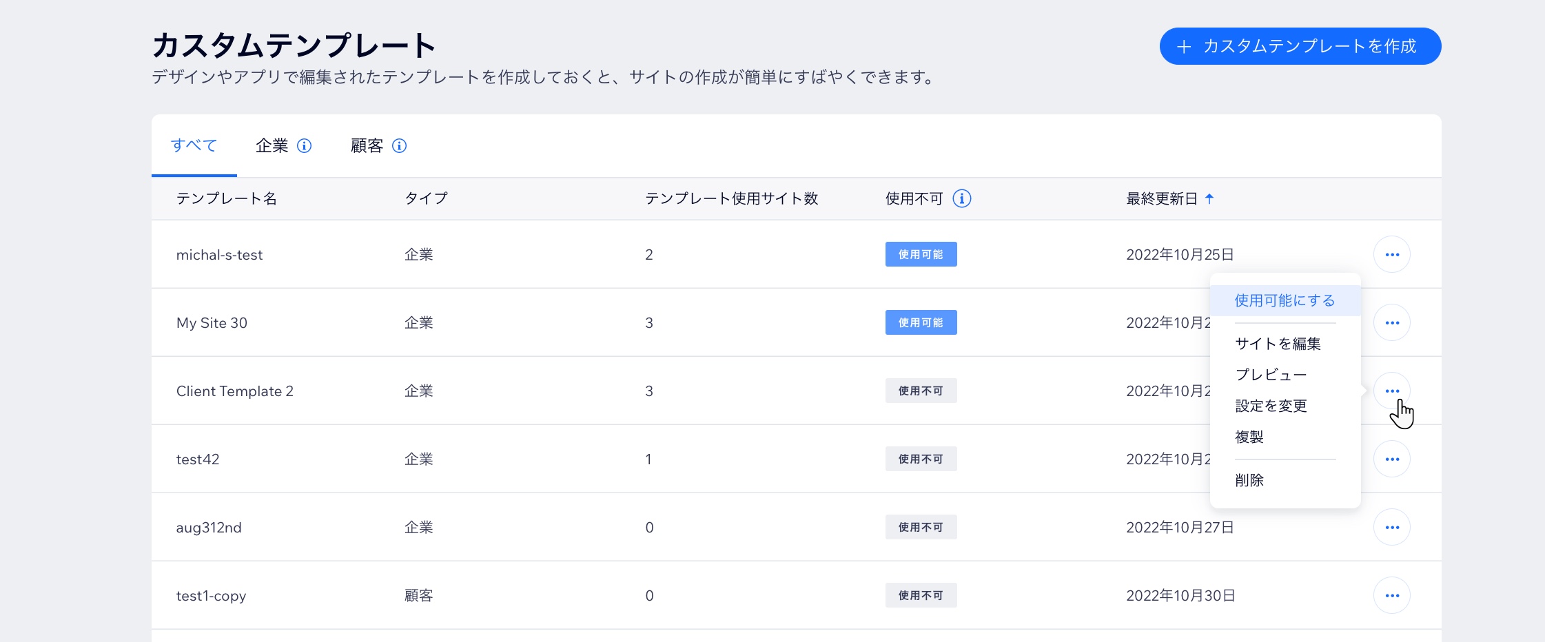Click 使用不可 badge in Client Template 2 row
1545x642 pixels.
point(921,391)
